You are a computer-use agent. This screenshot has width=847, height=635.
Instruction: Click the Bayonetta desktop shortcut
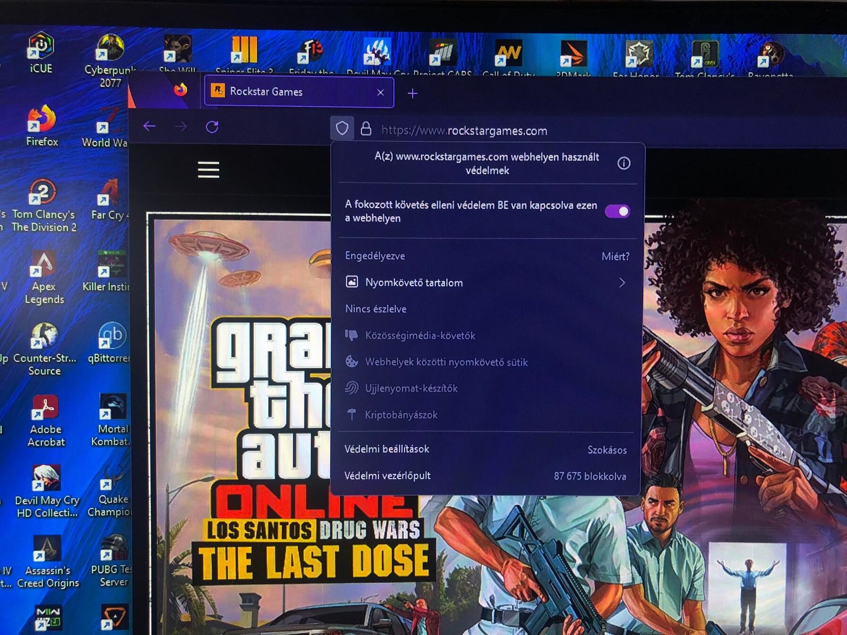coord(770,59)
